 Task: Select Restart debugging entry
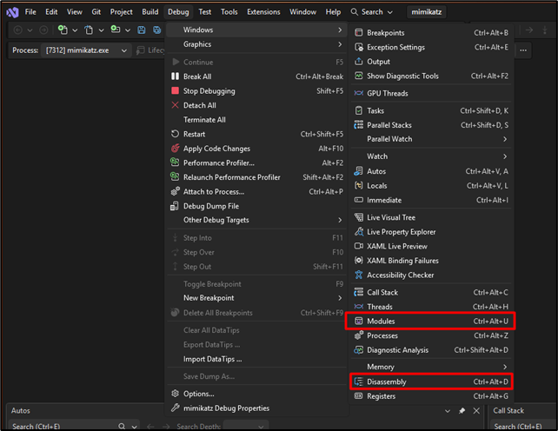(256, 134)
